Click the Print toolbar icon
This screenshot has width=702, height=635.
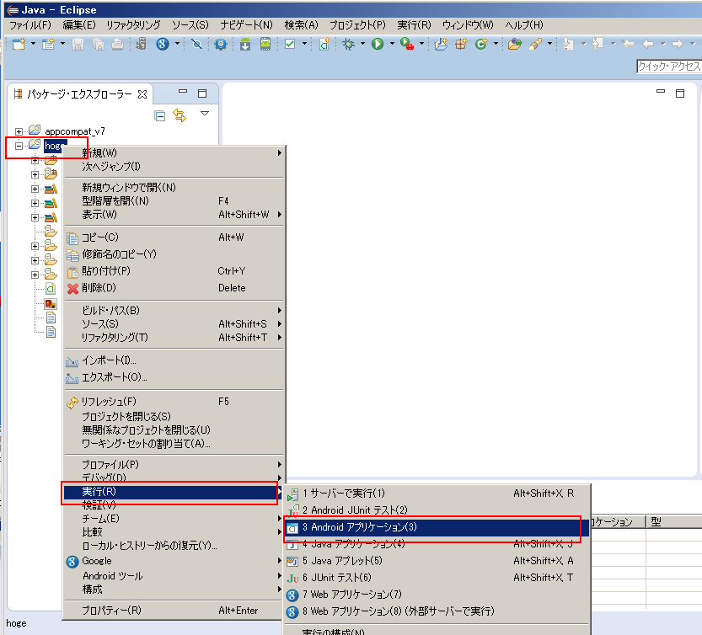[117, 44]
